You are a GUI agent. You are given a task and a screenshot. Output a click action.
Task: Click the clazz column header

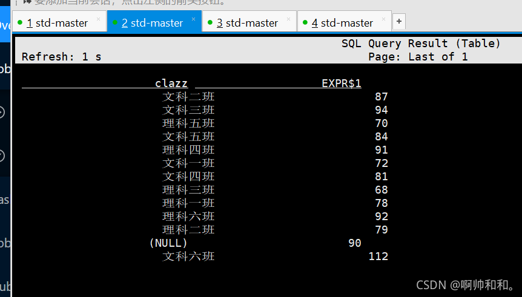171,83
